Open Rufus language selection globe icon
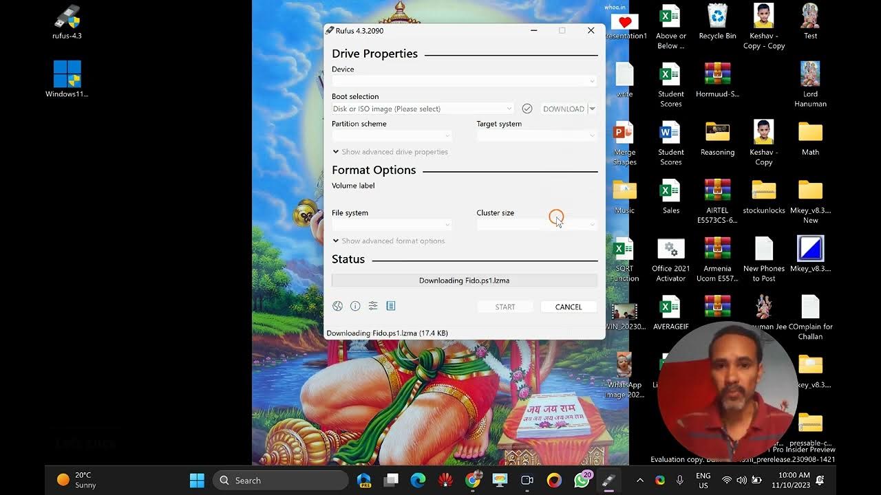 point(337,306)
